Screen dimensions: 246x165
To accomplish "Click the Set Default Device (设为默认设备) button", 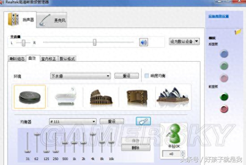I will [181, 41].
